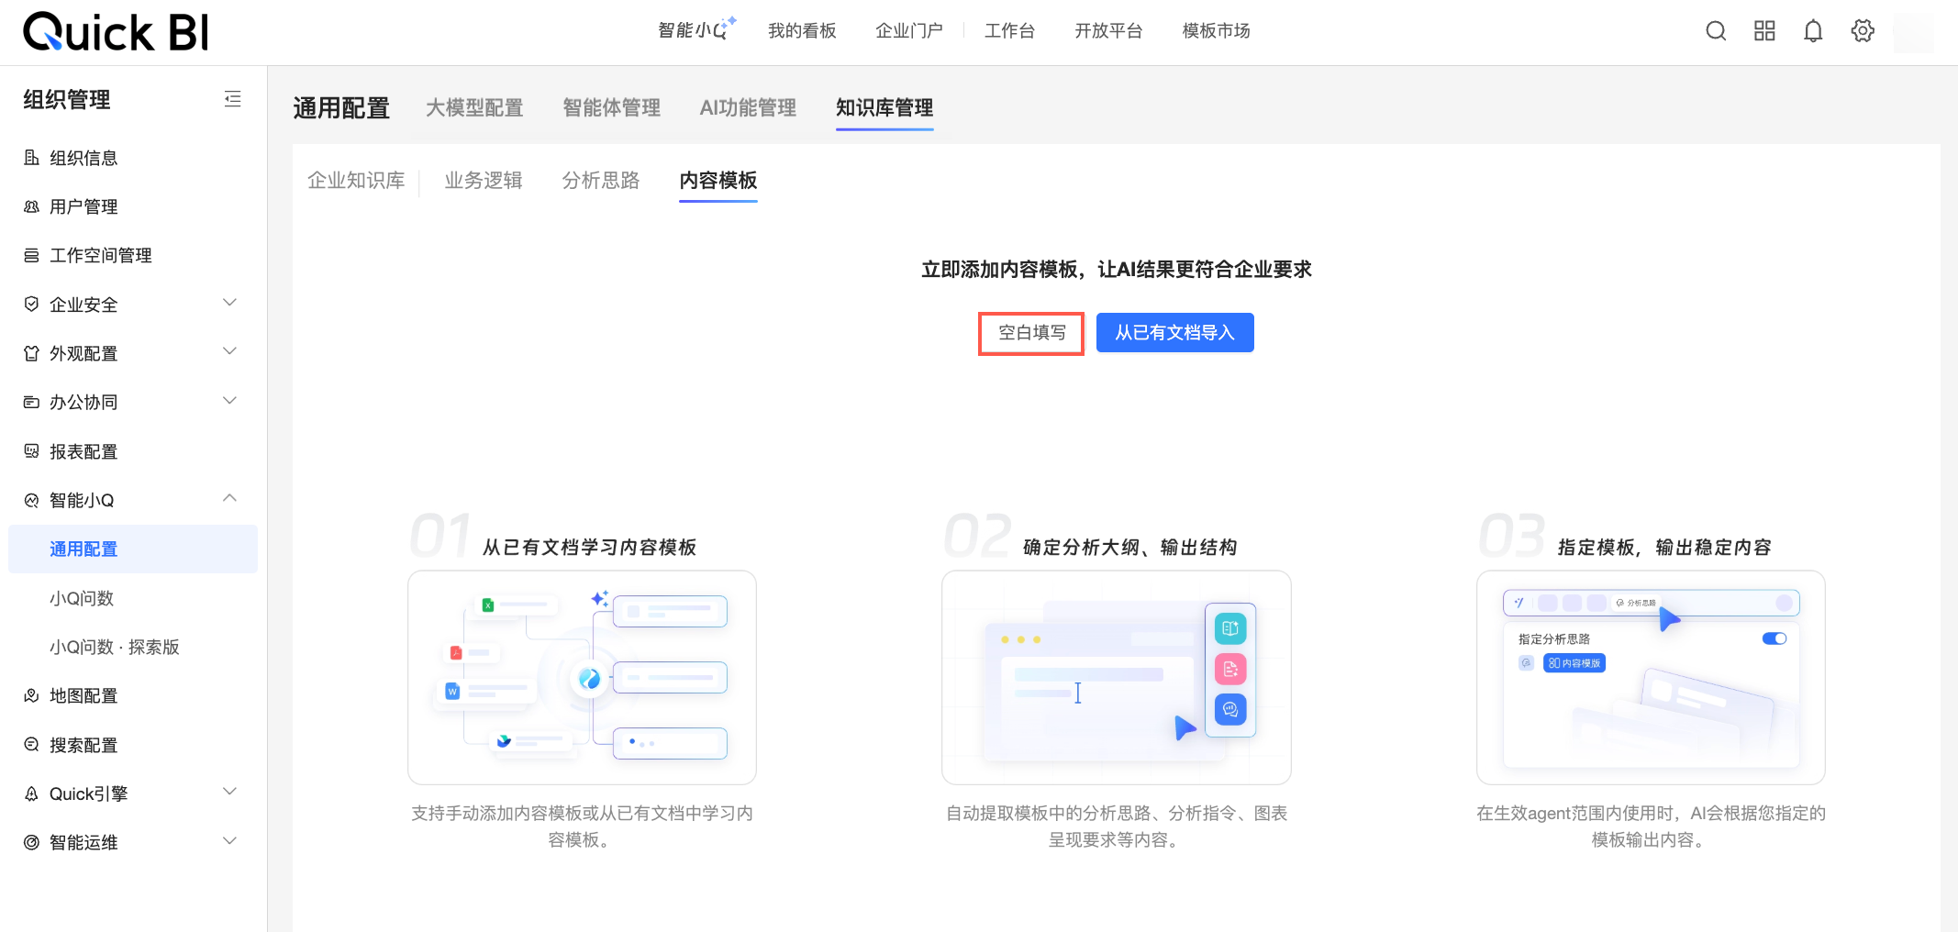
Task: Click the 从已有文档导入 button
Action: click(x=1175, y=333)
